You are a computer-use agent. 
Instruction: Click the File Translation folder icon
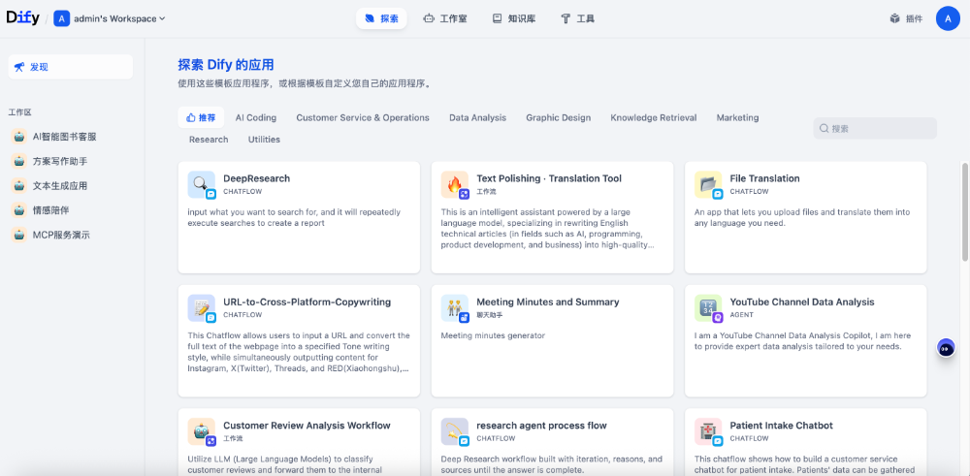pyautogui.click(x=708, y=184)
